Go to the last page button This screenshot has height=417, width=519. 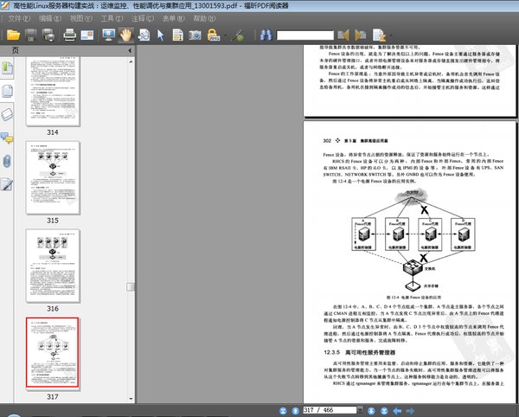coord(384,411)
